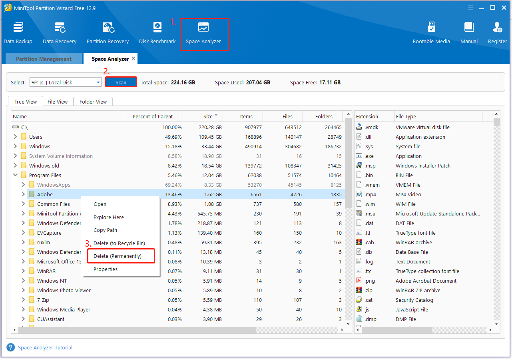512x359 pixels.
Task: Sort by the Extension column header
Action: pyautogui.click(x=374, y=116)
